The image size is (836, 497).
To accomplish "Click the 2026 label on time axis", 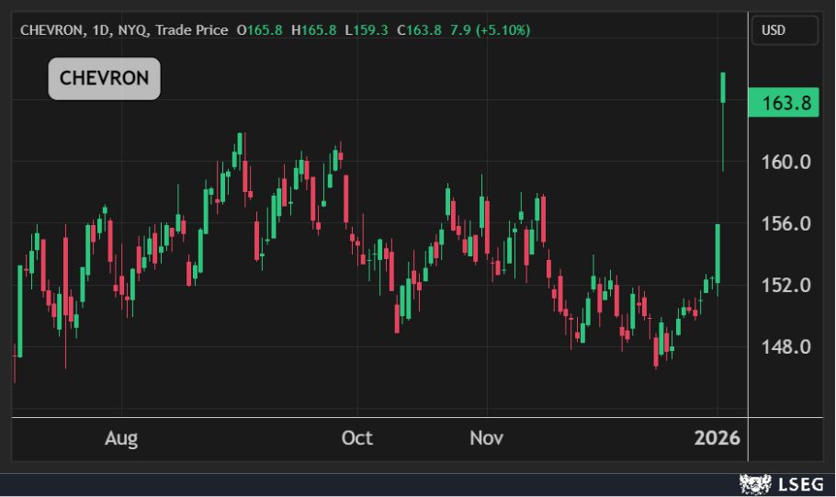I will click(x=717, y=438).
